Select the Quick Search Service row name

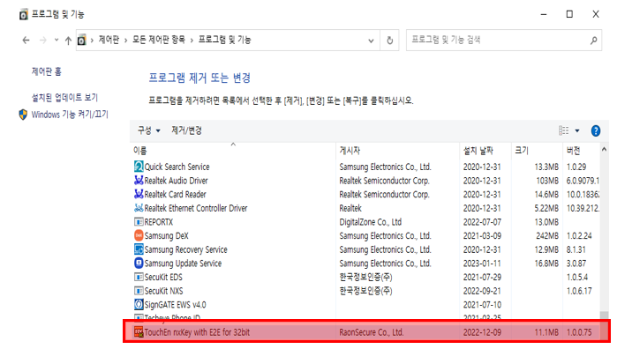click(x=177, y=167)
